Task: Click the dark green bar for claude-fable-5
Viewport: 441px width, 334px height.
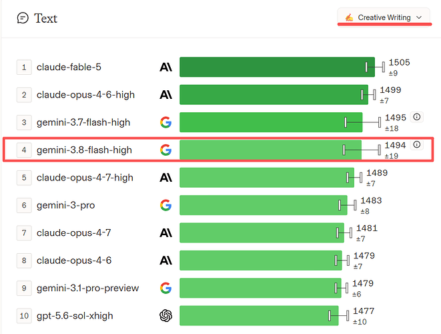Action: coord(277,67)
